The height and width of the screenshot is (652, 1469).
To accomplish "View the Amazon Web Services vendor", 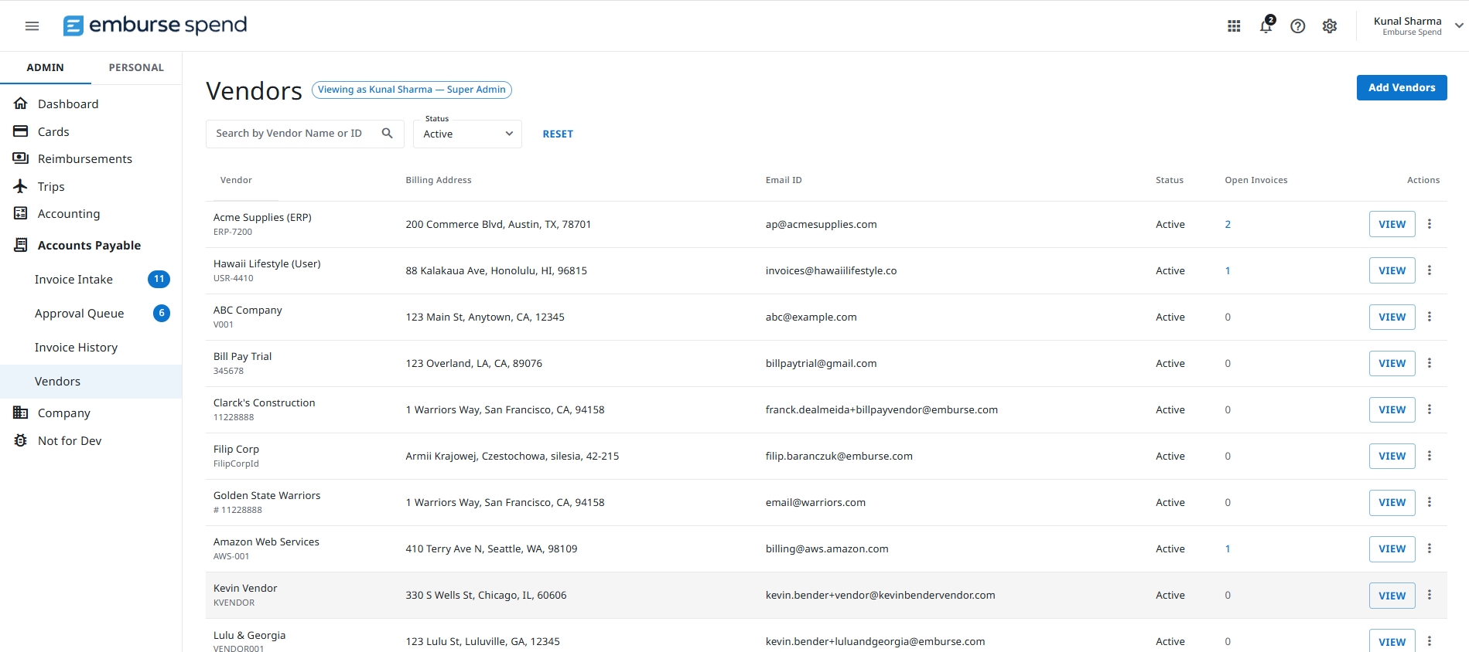I will (1392, 548).
